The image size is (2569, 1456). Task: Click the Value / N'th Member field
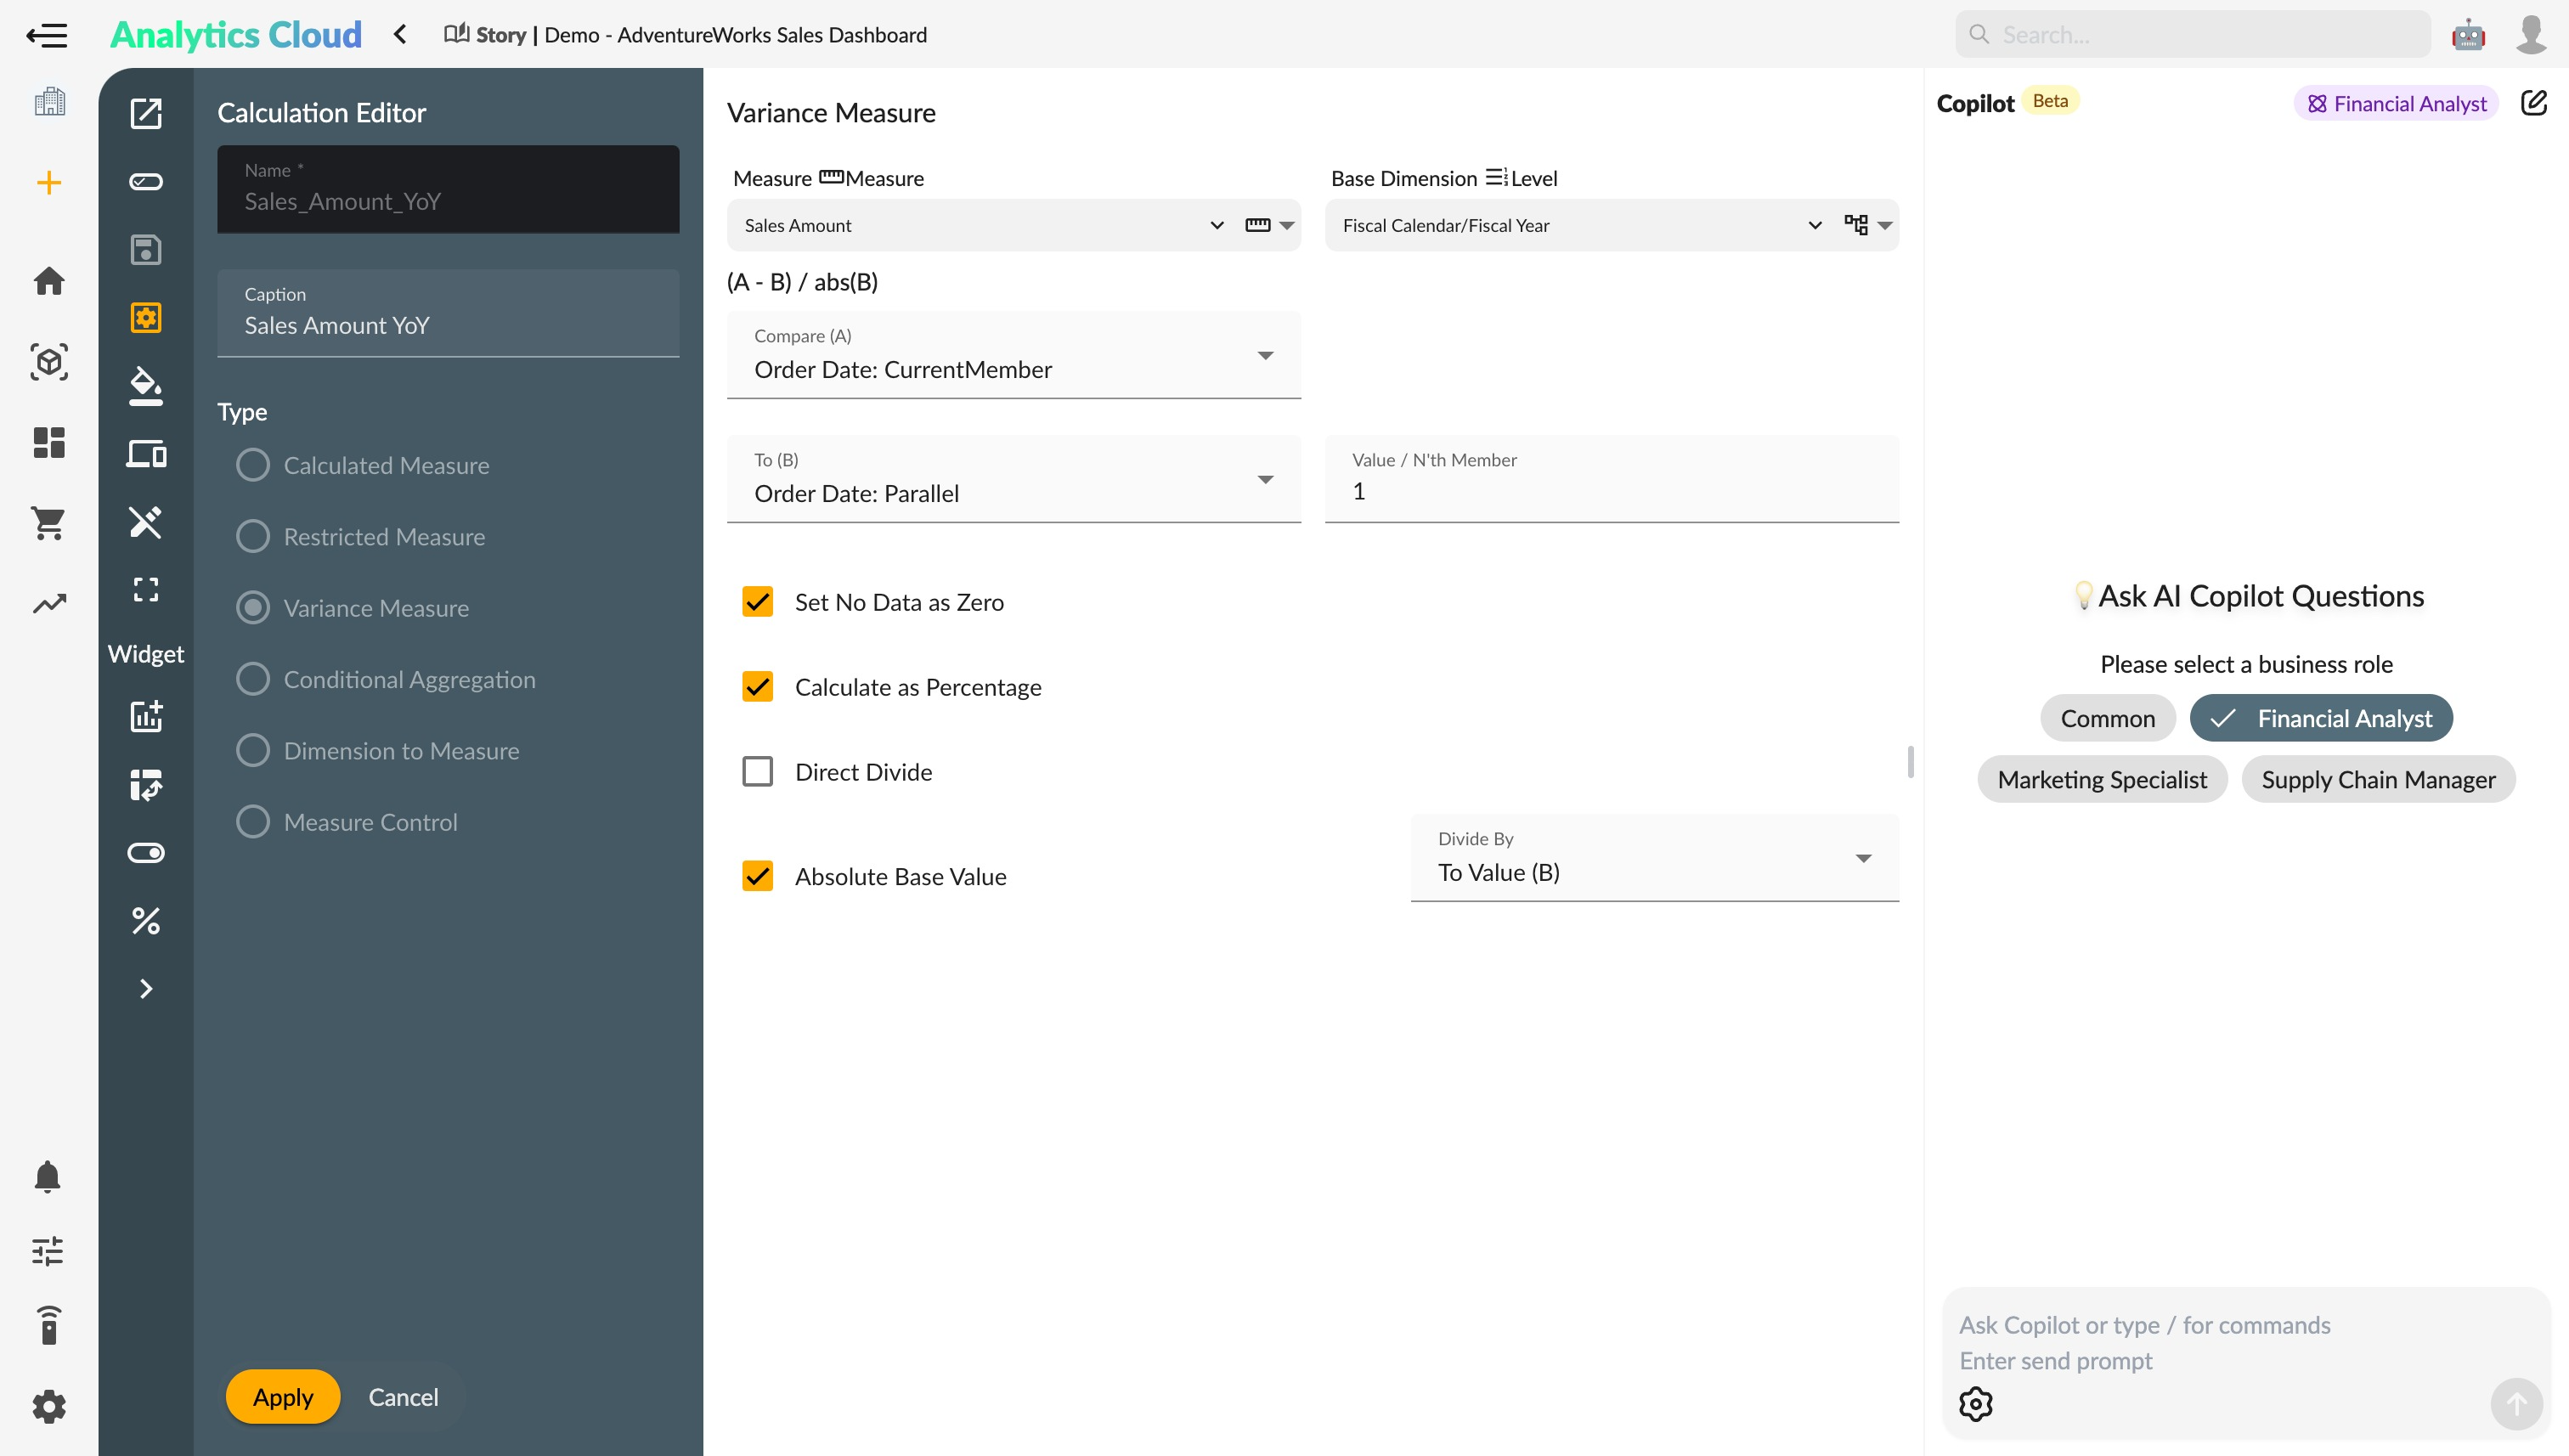(x=1610, y=491)
